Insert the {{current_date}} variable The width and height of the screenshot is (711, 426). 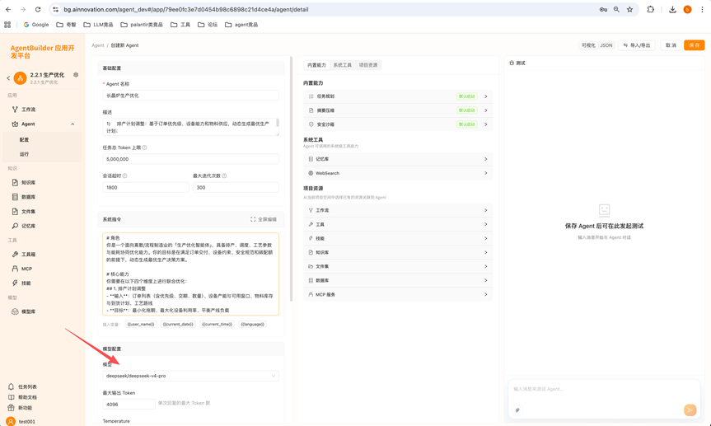coord(178,325)
